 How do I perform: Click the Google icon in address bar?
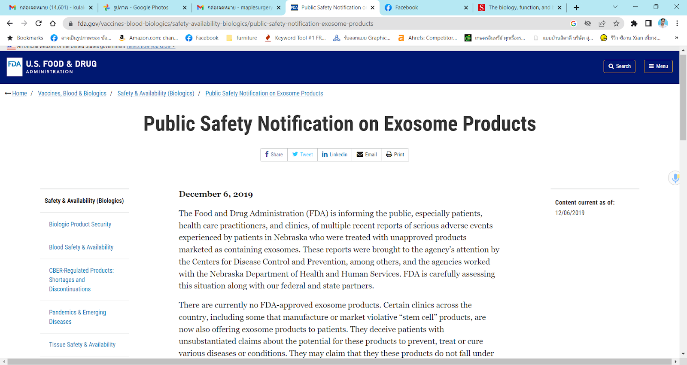(573, 24)
